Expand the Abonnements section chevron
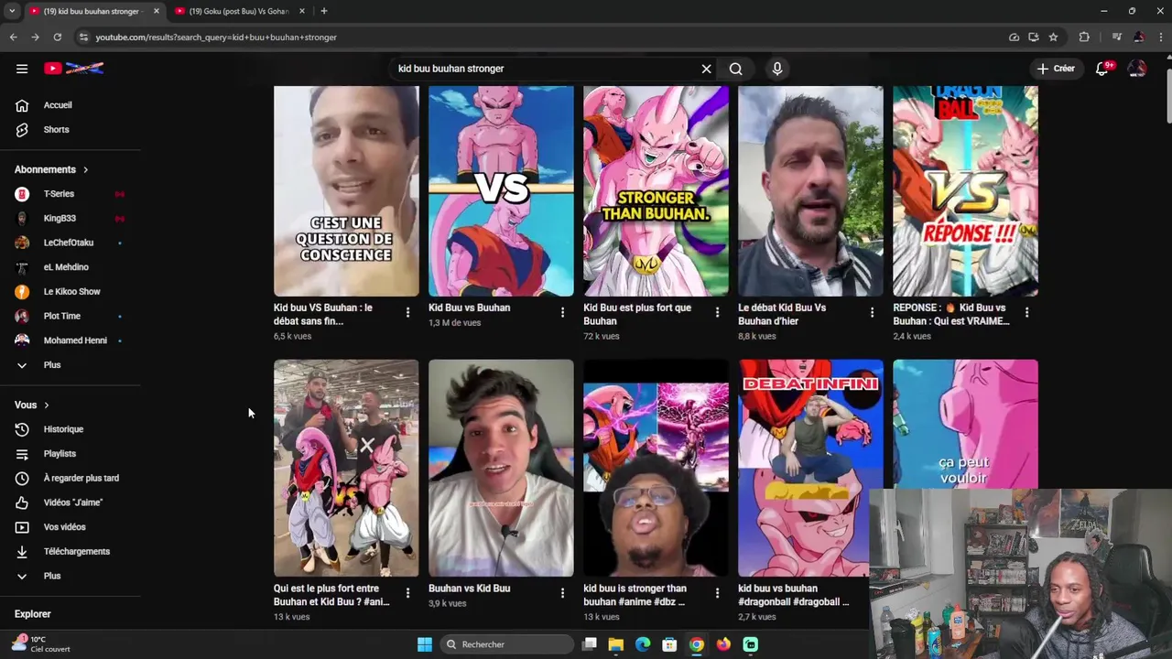This screenshot has height=659, width=1172. 86,169
